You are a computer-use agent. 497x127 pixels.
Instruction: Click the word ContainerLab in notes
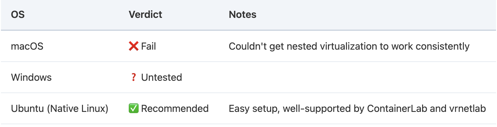tap(397, 109)
